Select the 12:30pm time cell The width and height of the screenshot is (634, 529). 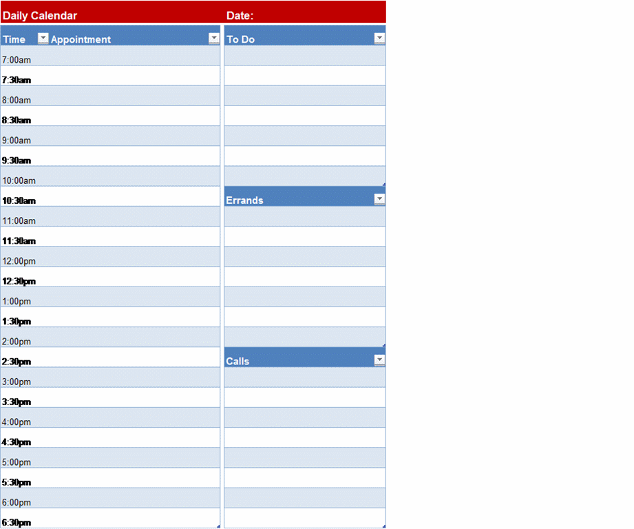(x=25, y=277)
